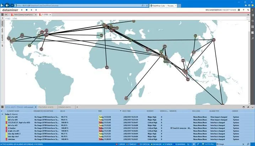Add a new alarm tab with plus
The width and height of the screenshot is (255, 146).
pos(77,107)
